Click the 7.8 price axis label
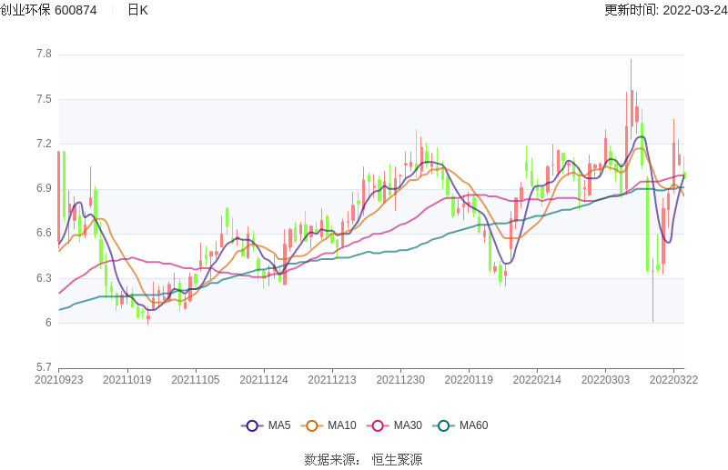 43,55
